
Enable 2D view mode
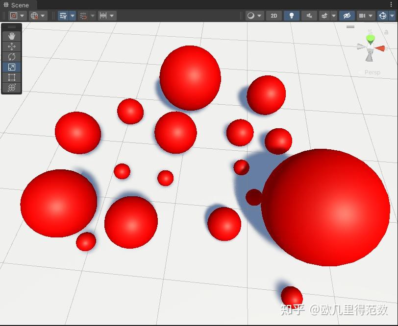tap(274, 15)
